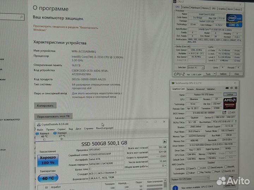Open CPU-Z Bench tab
Screen dimensions: 254x190
click(230, 9)
